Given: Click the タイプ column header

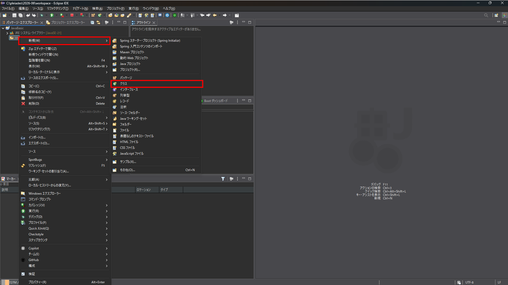Looking at the screenshot, I should pyautogui.click(x=171, y=190).
